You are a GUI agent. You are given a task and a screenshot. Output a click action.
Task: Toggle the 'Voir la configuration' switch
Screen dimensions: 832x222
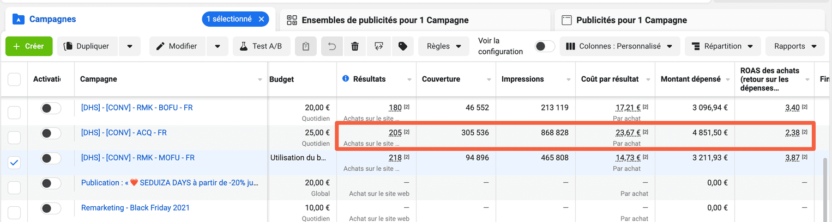[x=544, y=47]
